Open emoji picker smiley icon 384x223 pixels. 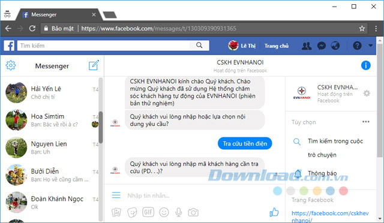tap(164, 212)
